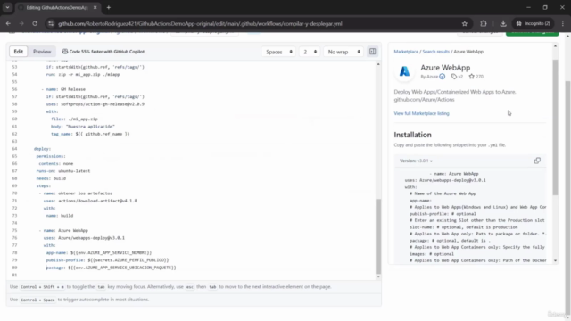Reload the page with the refresh icon
The width and height of the screenshot is (571, 321).
click(x=35, y=24)
